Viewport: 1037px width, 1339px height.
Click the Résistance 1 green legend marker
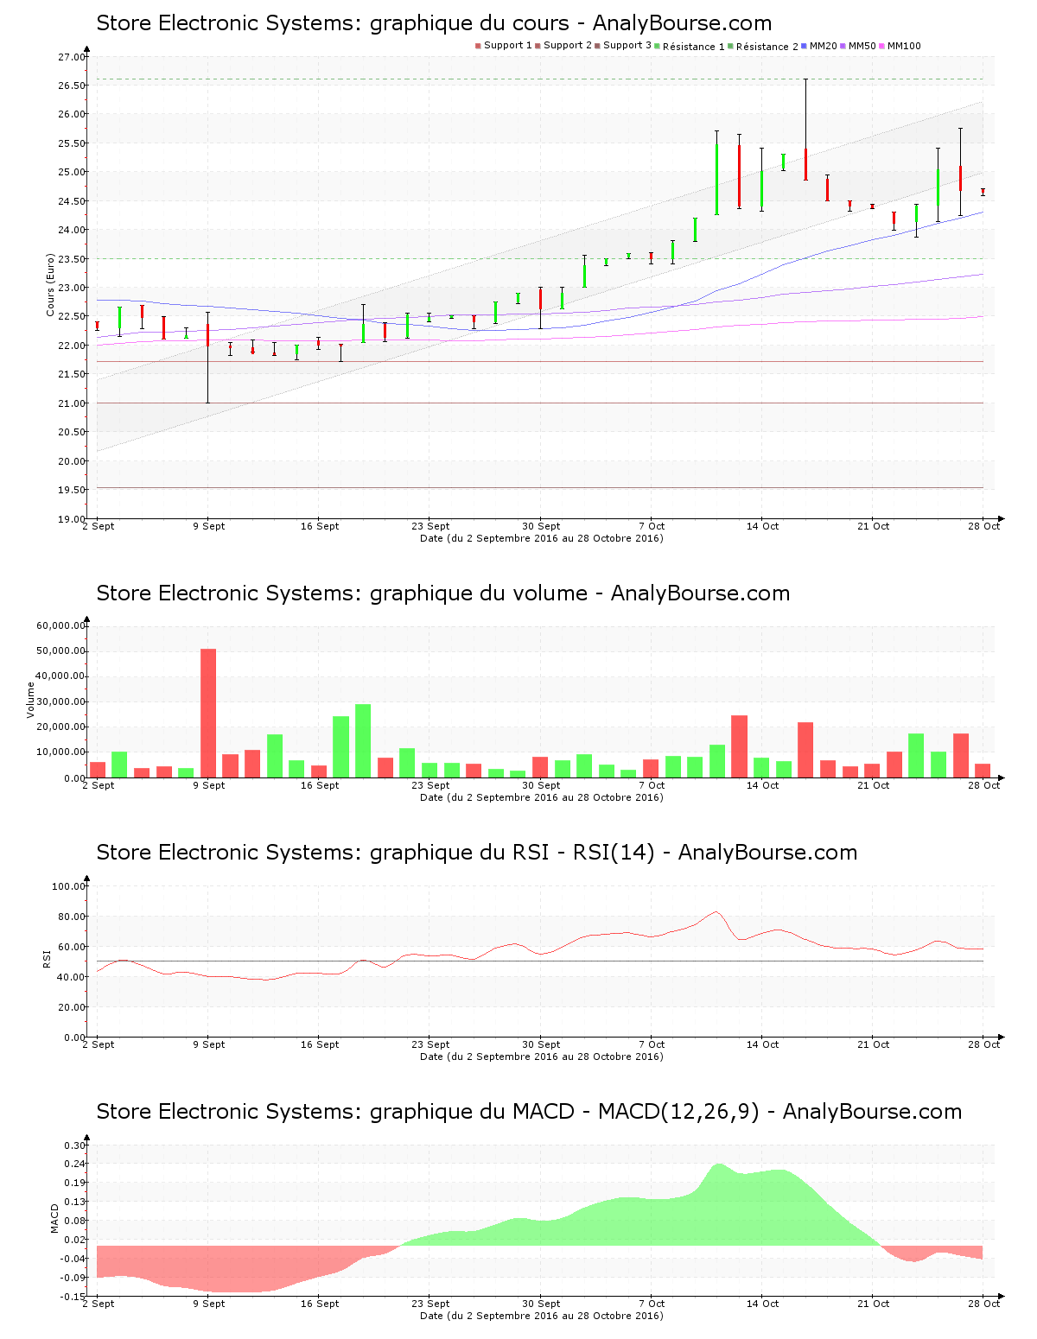[x=658, y=46]
